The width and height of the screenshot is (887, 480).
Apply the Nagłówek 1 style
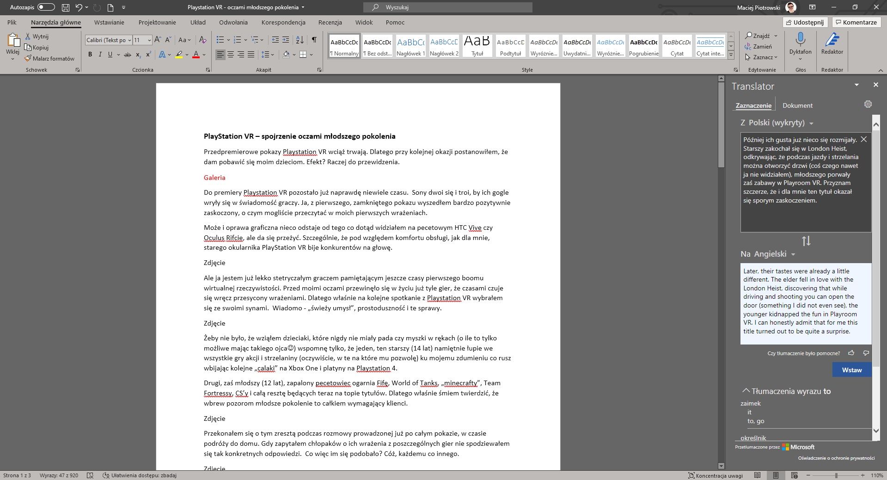(411, 46)
